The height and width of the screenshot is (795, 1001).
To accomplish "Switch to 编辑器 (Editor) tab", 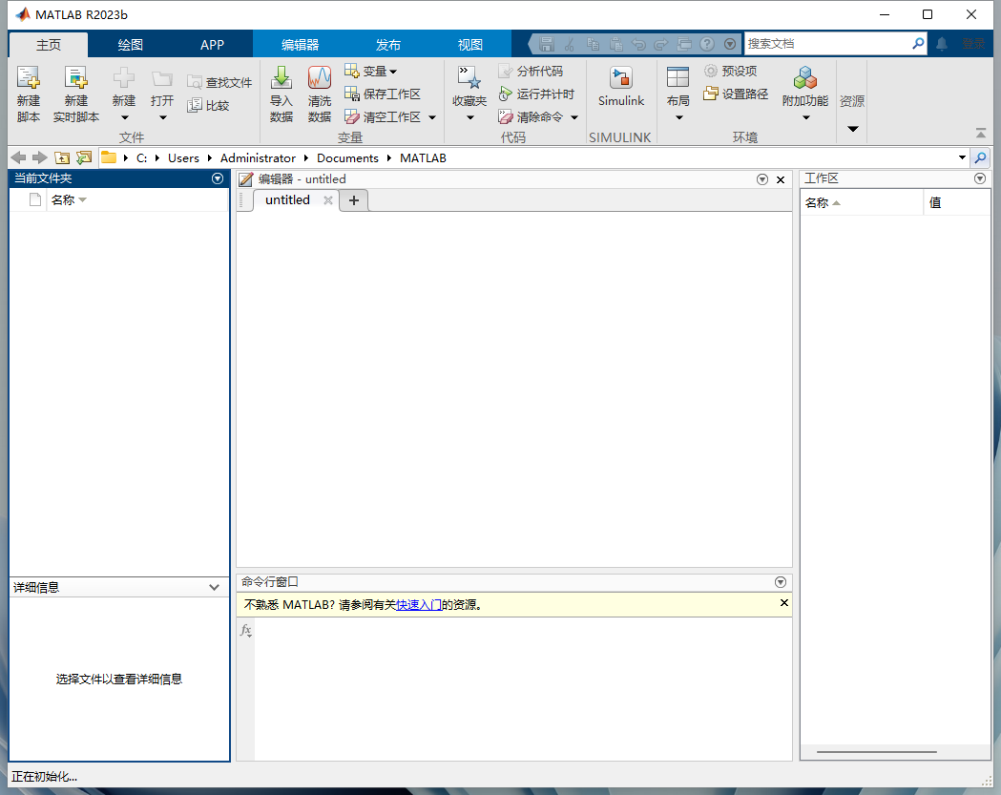I will (x=300, y=45).
